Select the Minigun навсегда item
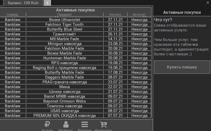The width and height of the screenshot is (211, 131). point(65,44)
